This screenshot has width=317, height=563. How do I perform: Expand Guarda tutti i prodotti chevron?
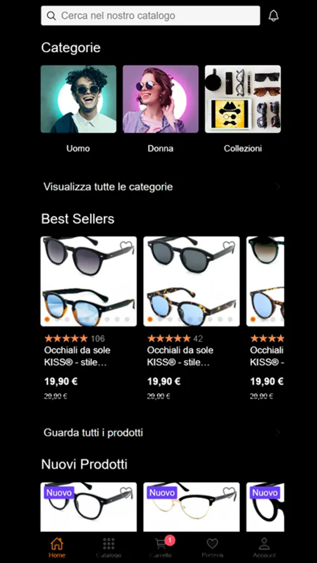tap(278, 432)
